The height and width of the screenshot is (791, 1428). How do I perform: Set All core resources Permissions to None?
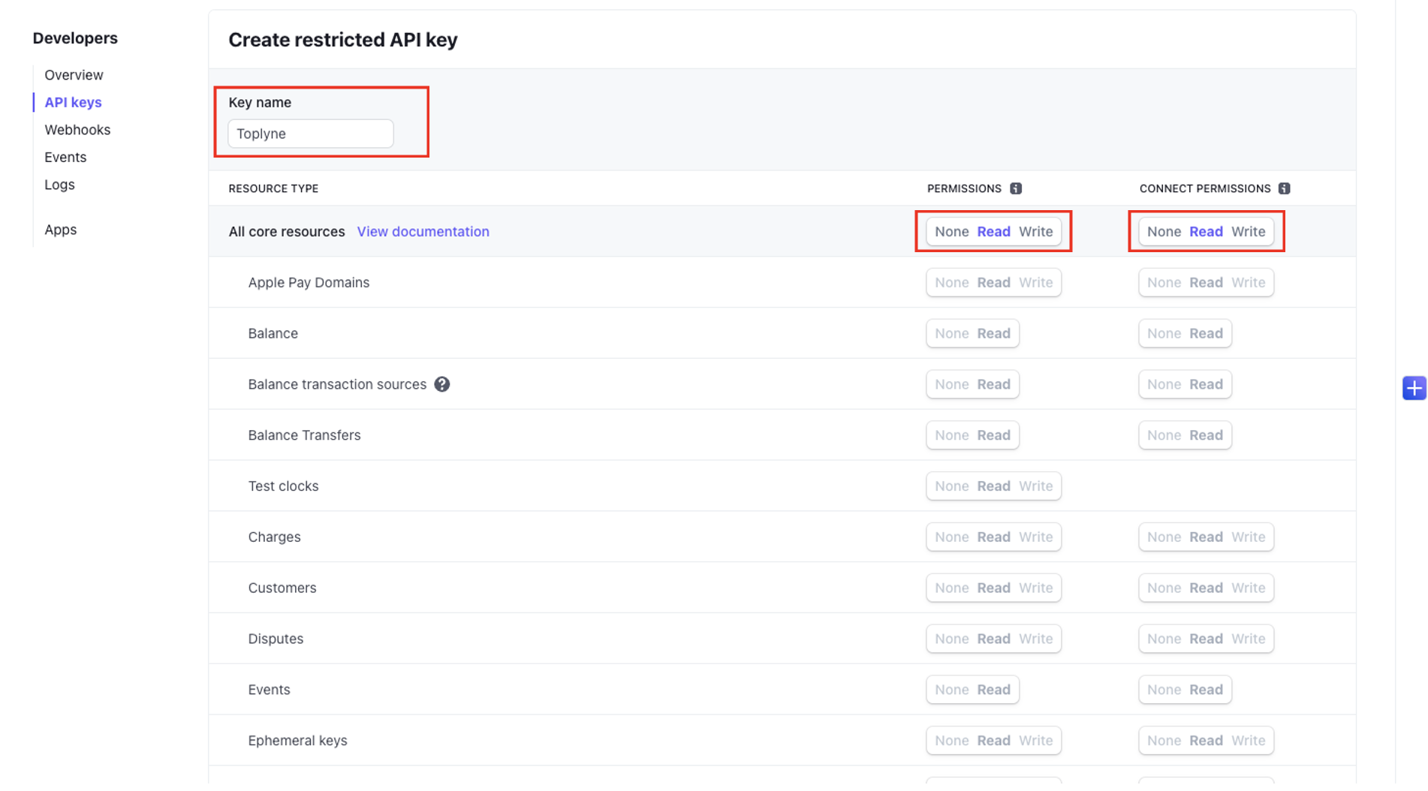951,231
